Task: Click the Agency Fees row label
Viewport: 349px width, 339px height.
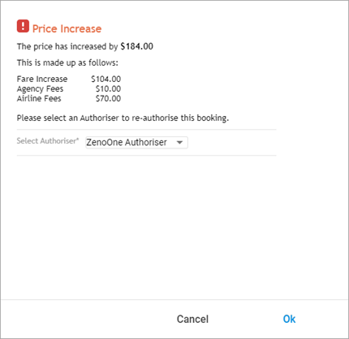Action: (x=40, y=88)
